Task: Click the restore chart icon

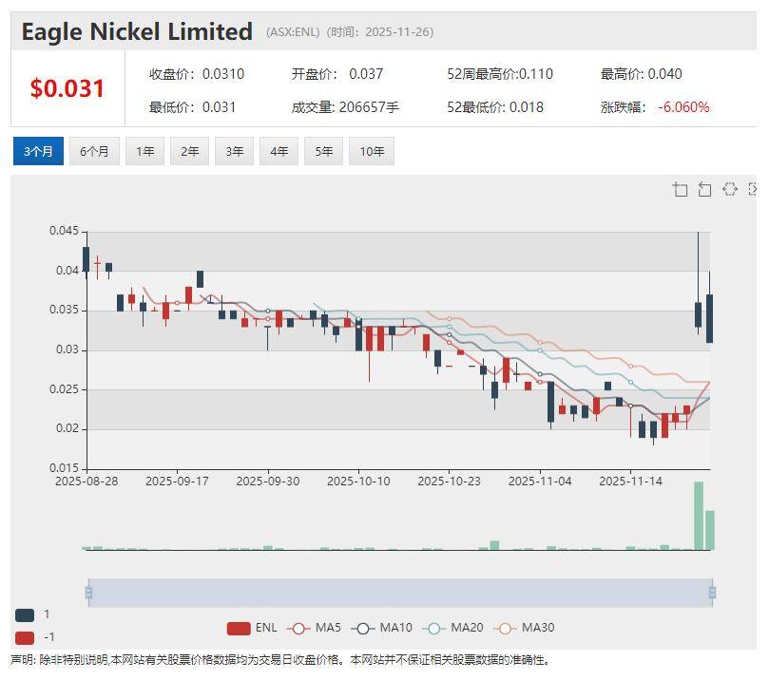Action: 730,189
